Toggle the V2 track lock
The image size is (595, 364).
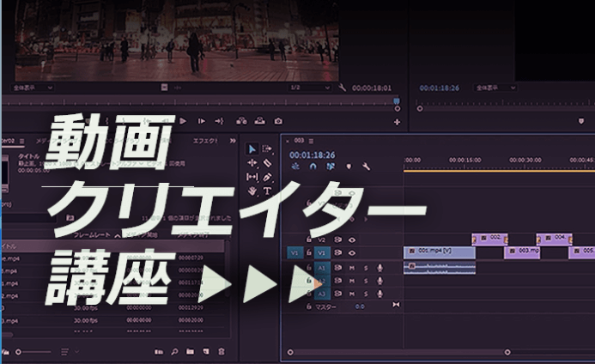309,240
